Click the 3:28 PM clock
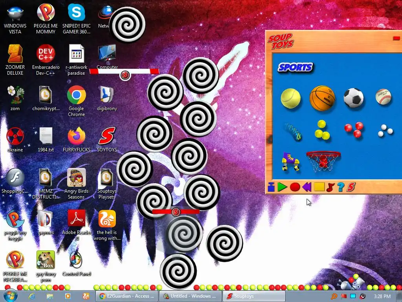Image resolution: width=402 pixels, height=302 pixels. coord(382,296)
